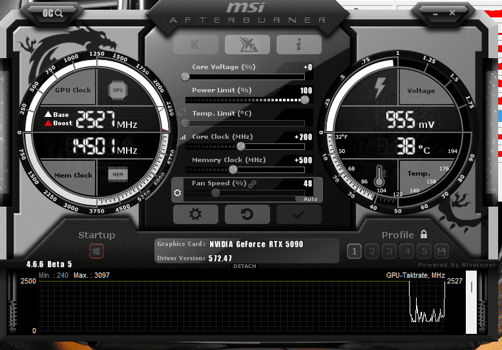Toggle the fan speed Auto button
Screen dimensions: 502x350
pos(310,199)
